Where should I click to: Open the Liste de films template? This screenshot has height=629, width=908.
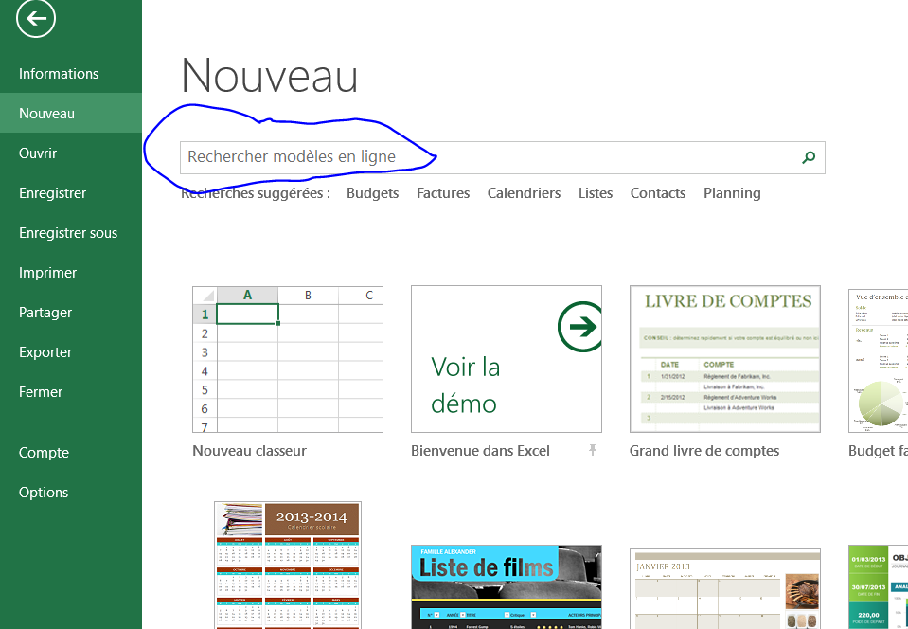coord(507,587)
